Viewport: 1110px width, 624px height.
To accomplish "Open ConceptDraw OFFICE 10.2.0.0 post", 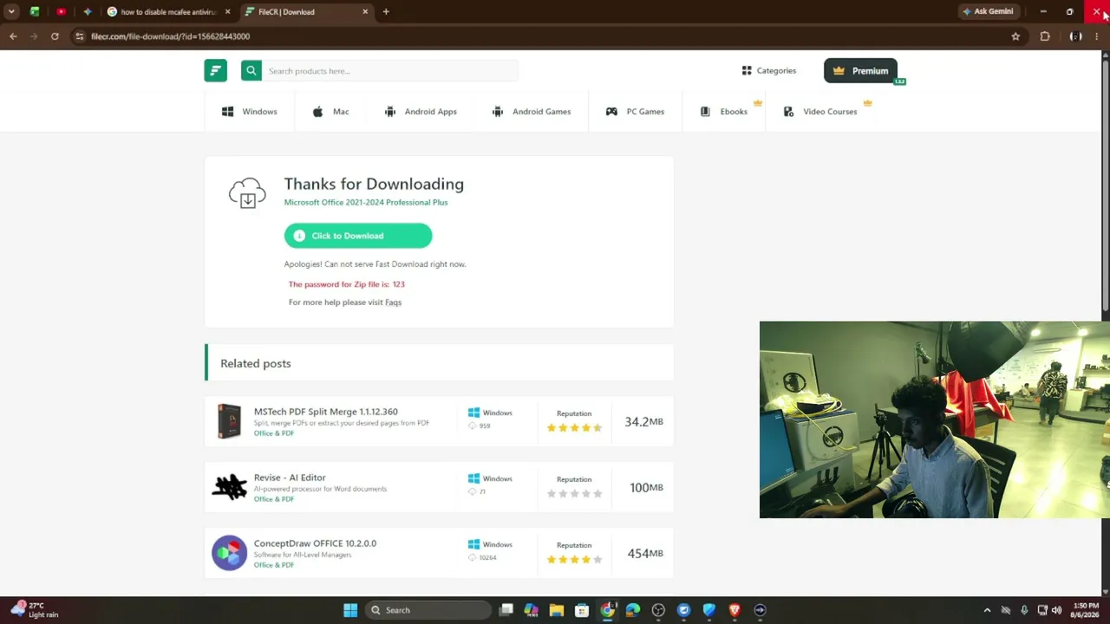I will [315, 543].
